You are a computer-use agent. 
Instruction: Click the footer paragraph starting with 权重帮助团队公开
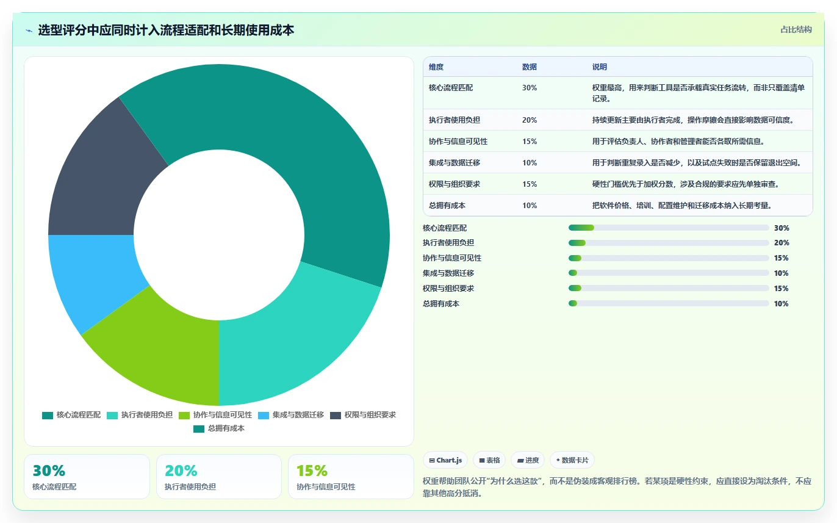coord(617,487)
